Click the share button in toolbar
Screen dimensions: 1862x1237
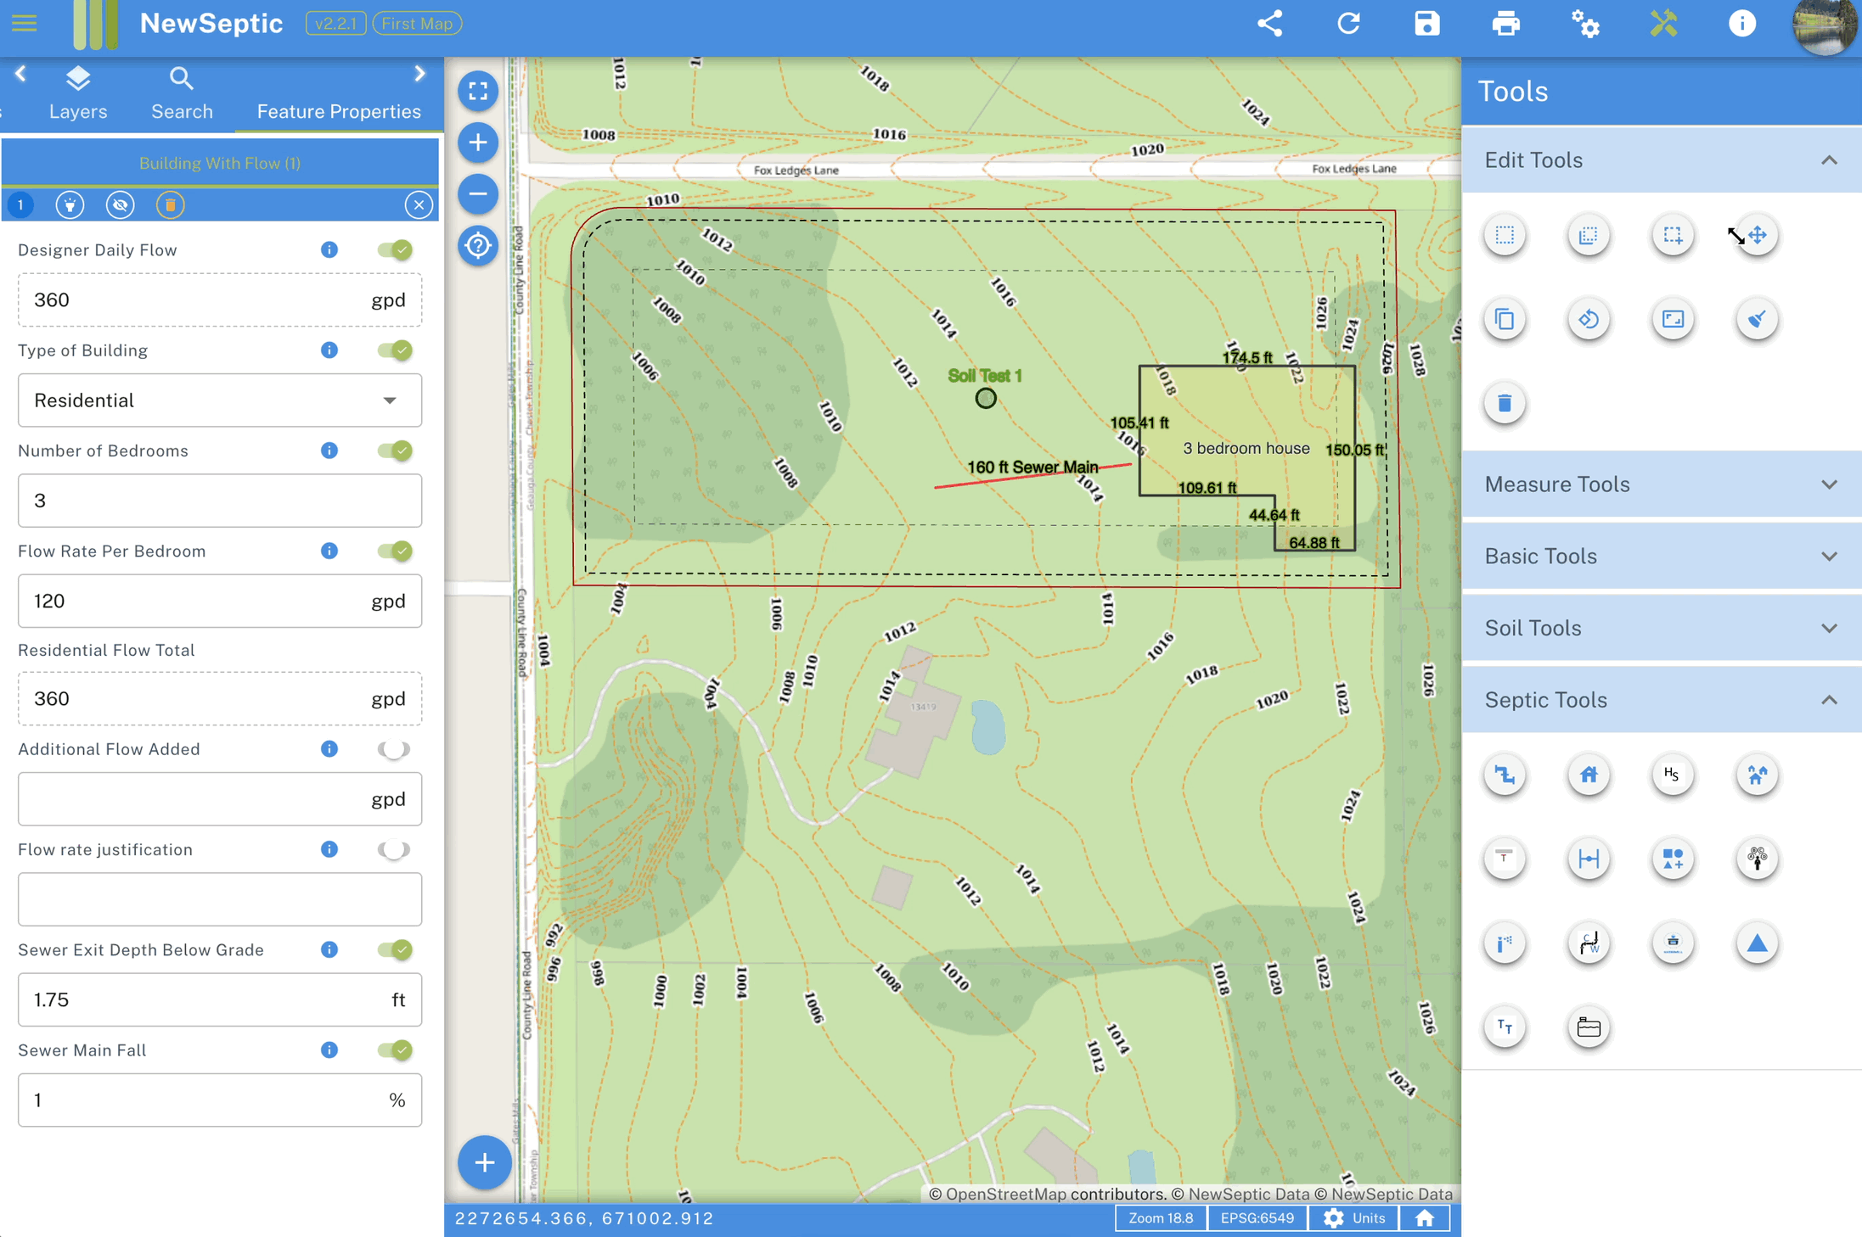point(1269,25)
